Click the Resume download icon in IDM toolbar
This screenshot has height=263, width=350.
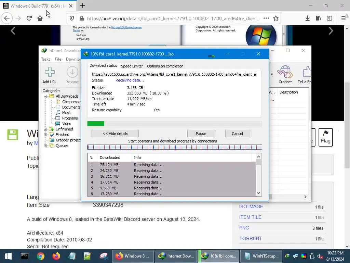pos(72,75)
